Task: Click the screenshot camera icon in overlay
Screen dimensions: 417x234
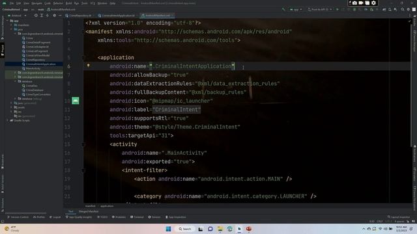Action: [x=354, y=3]
